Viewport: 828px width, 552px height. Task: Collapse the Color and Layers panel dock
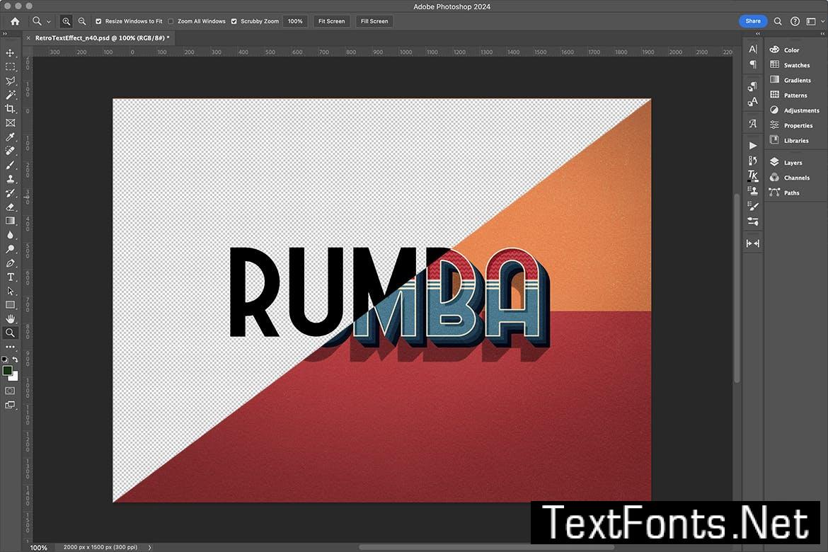click(822, 34)
